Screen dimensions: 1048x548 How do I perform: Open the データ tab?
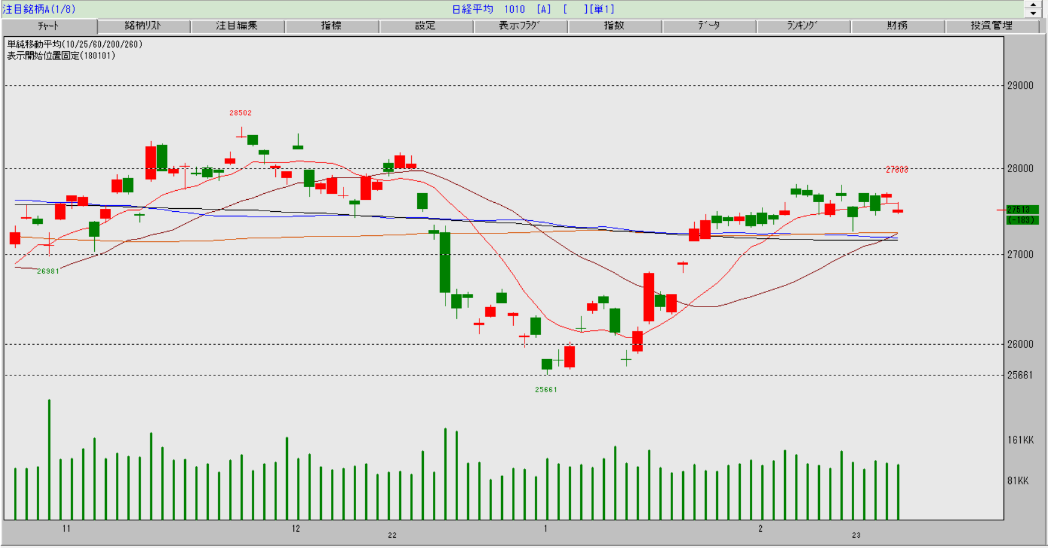coord(709,26)
